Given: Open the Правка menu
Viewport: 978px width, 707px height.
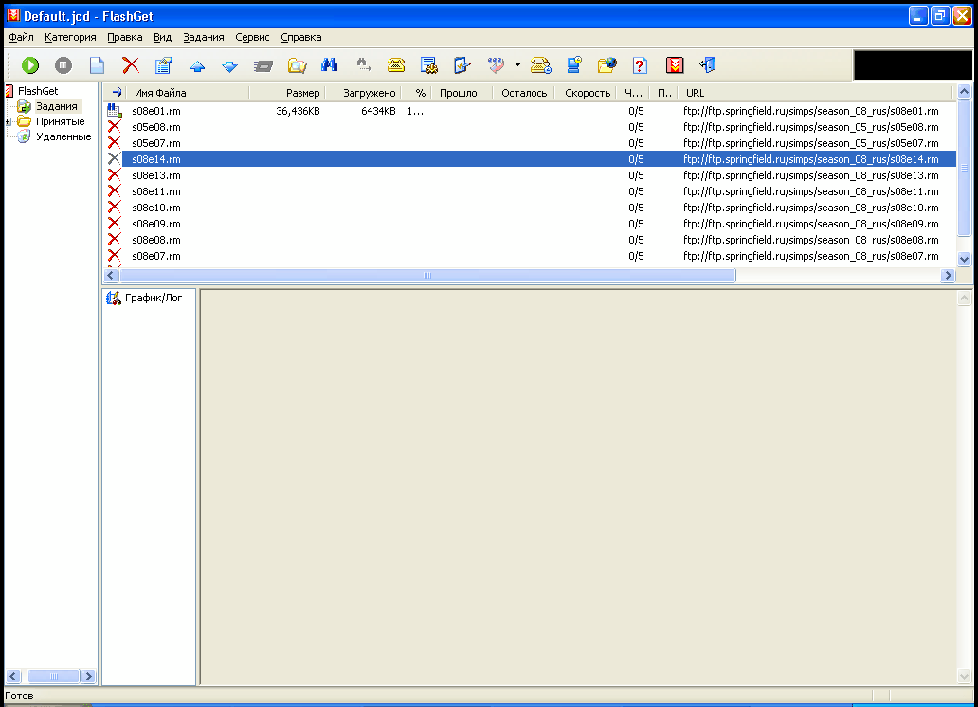Looking at the screenshot, I should coord(125,38).
